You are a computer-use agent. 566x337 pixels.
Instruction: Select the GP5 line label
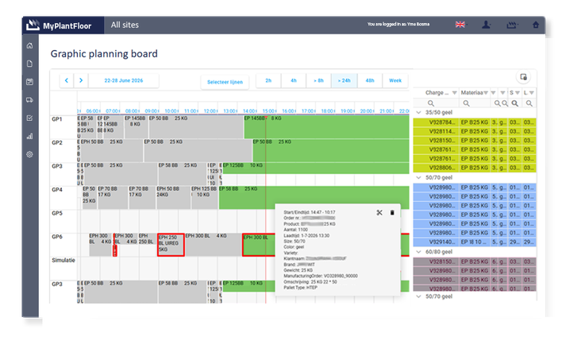tap(57, 213)
